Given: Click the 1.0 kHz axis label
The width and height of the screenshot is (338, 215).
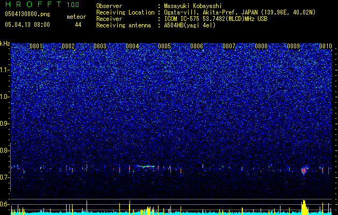Looking at the screenshot, I should coord(4,97).
